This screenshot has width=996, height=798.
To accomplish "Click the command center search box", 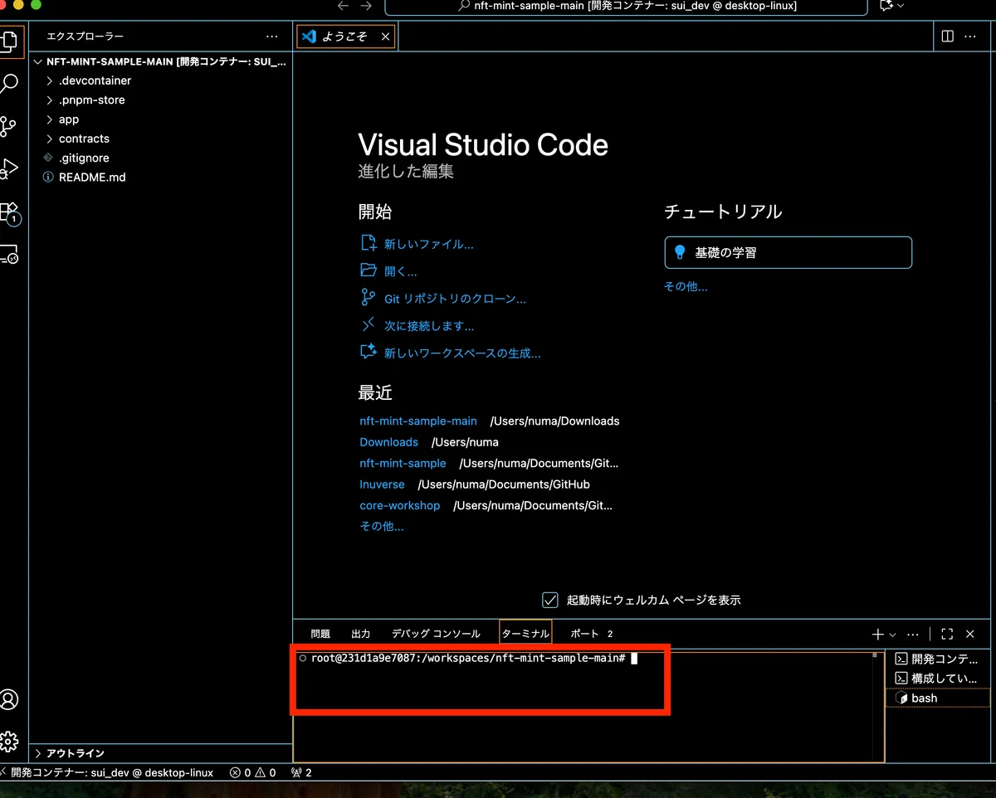I will point(627,6).
